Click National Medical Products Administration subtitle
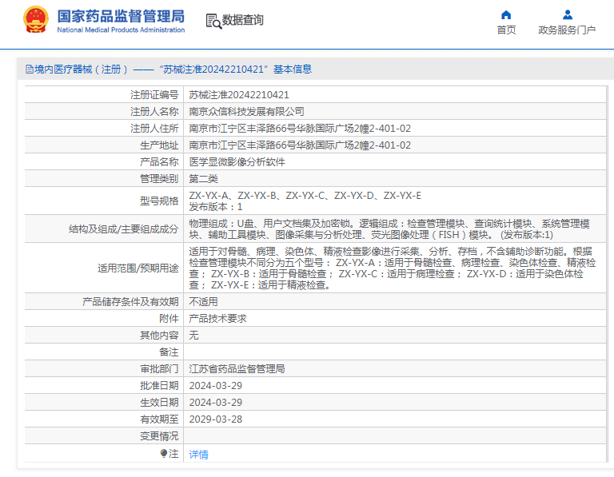Viewport: 614px width, 477px height. [121, 30]
